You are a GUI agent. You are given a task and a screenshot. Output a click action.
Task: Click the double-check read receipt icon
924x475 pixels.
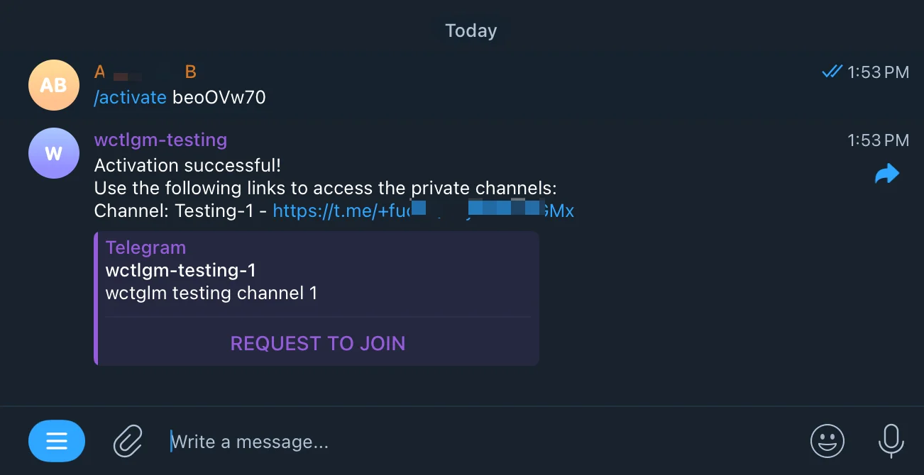pos(832,72)
